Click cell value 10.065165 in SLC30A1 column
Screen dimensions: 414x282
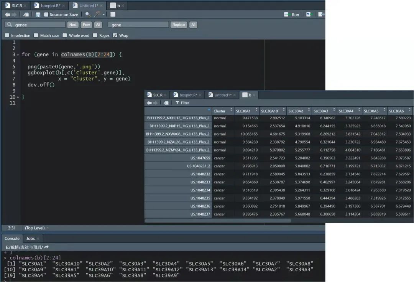pos(249,134)
